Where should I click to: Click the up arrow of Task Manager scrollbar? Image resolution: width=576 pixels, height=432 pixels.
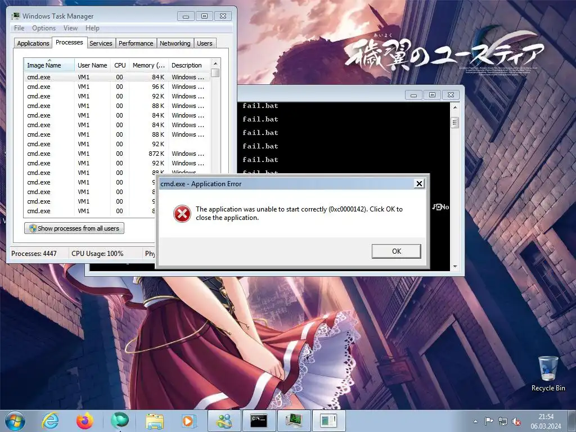point(215,63)
